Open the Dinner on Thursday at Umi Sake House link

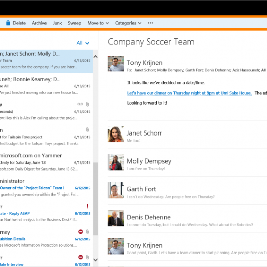click(x=189, y=93)
